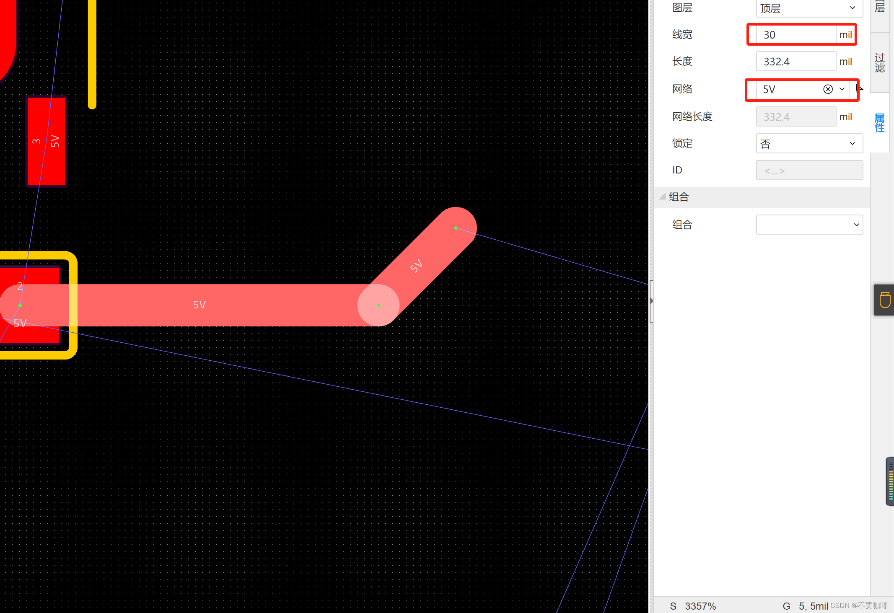Collapse the right panel using splitter arrow
The height and width of the screenshot is (613, 894).
pos(651,301)
